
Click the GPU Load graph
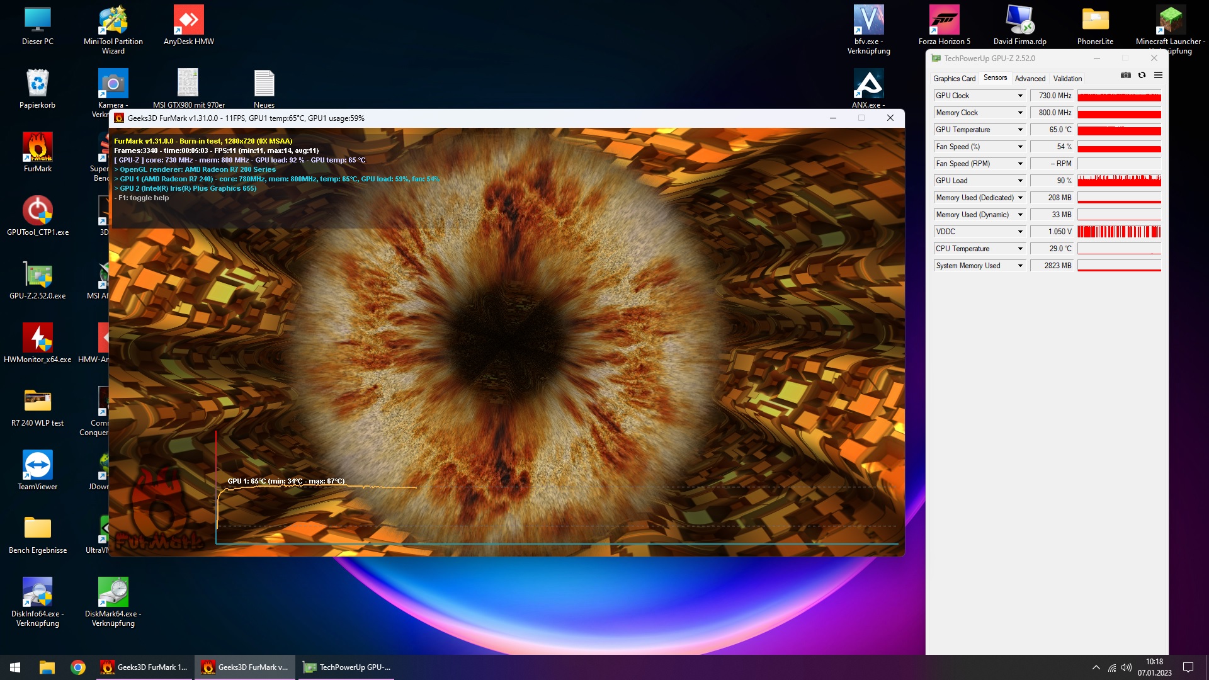1119,181
